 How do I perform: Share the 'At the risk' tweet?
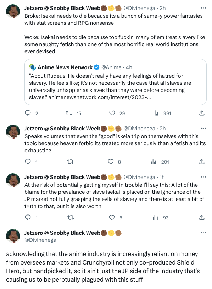(x=201, y=218)
